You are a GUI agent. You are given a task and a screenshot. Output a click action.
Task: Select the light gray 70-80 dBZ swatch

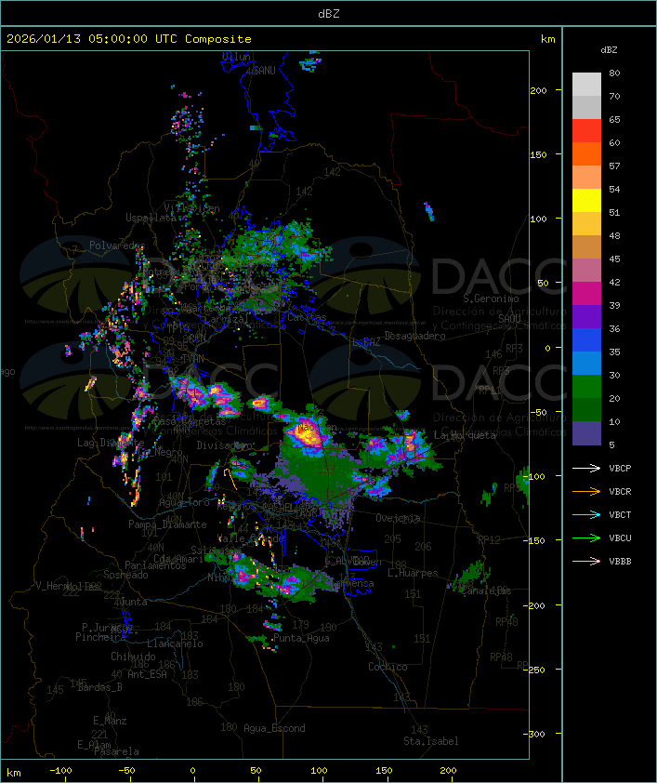tap(586, 85)
